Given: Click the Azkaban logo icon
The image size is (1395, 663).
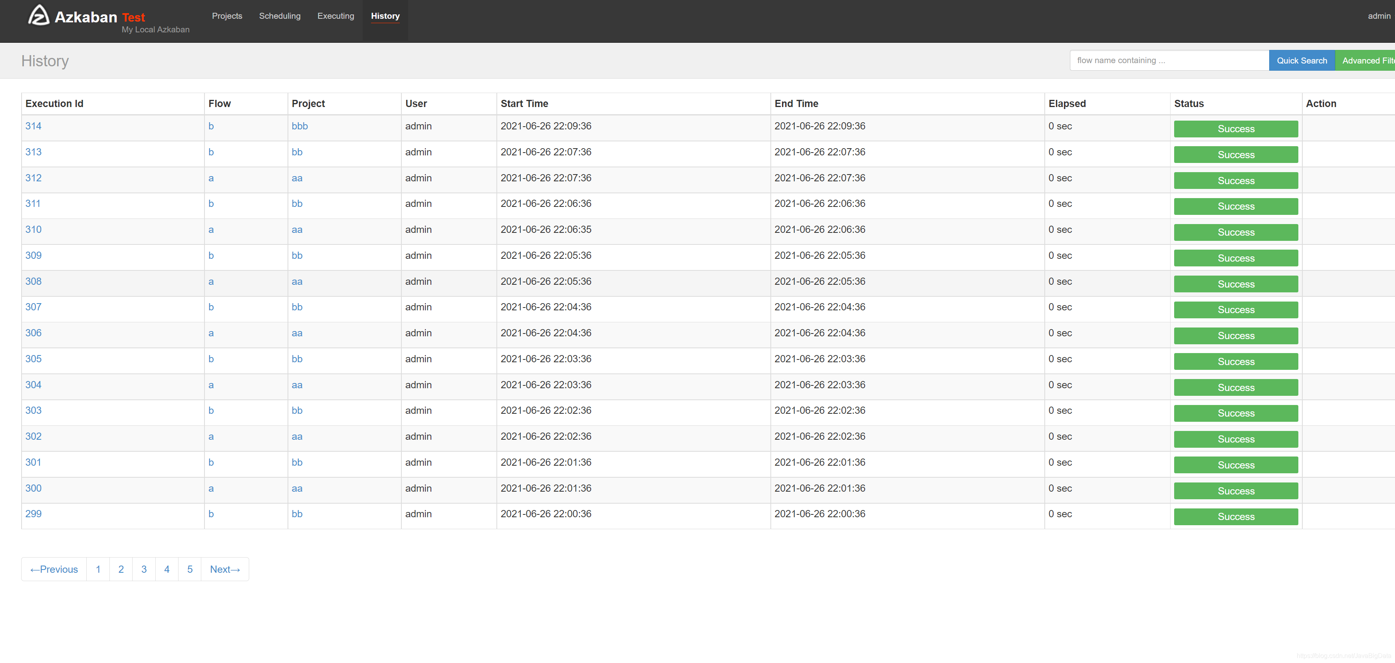Looking at the screenshot, I should tap(38, 16).
